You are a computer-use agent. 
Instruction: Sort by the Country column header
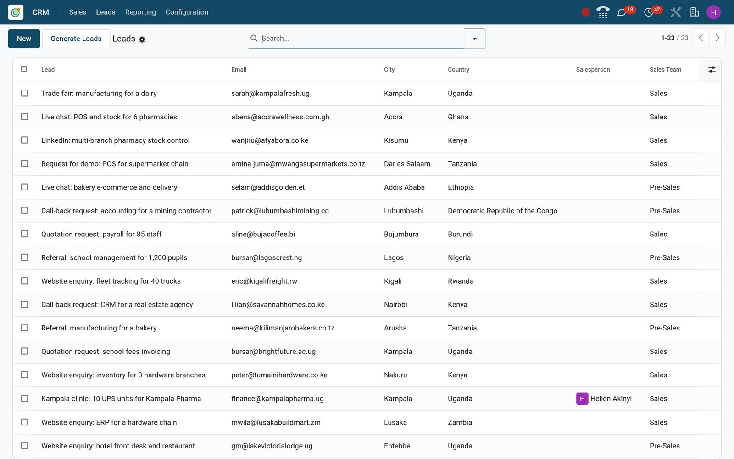(x=458, y=70)
